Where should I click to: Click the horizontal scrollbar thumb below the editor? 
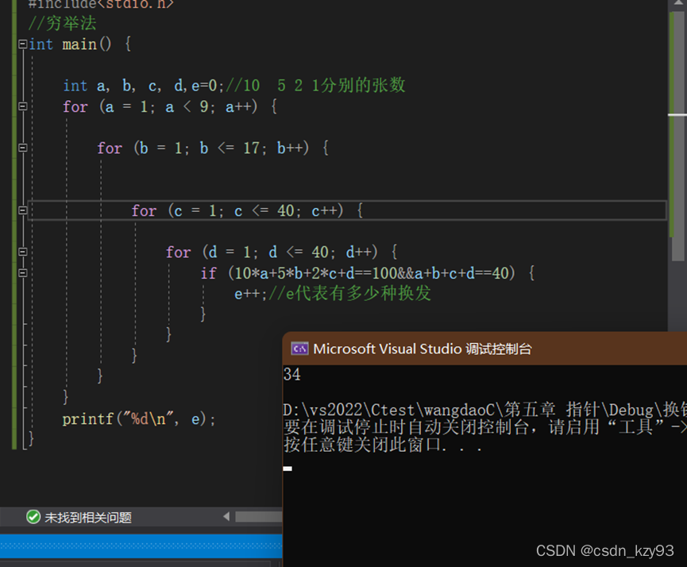coord(258,517)
